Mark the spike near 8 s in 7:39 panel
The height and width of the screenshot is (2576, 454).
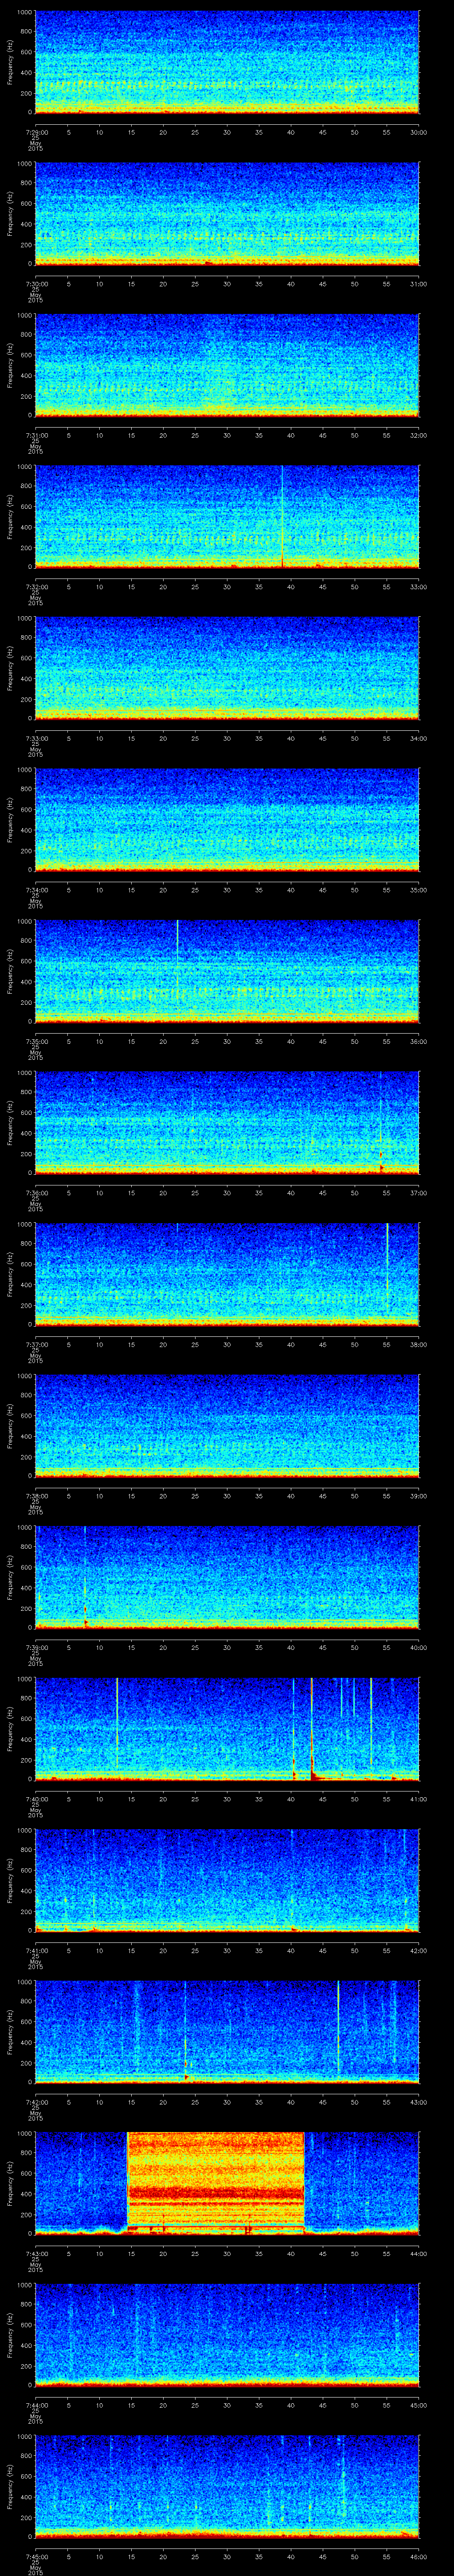[x=86, y=1577]
